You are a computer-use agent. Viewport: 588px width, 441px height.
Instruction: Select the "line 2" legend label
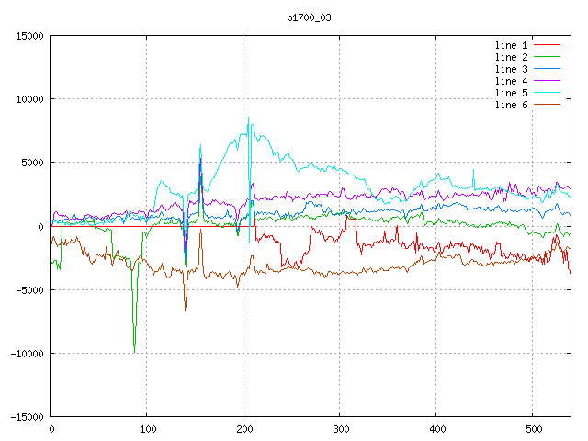point(512,57)
